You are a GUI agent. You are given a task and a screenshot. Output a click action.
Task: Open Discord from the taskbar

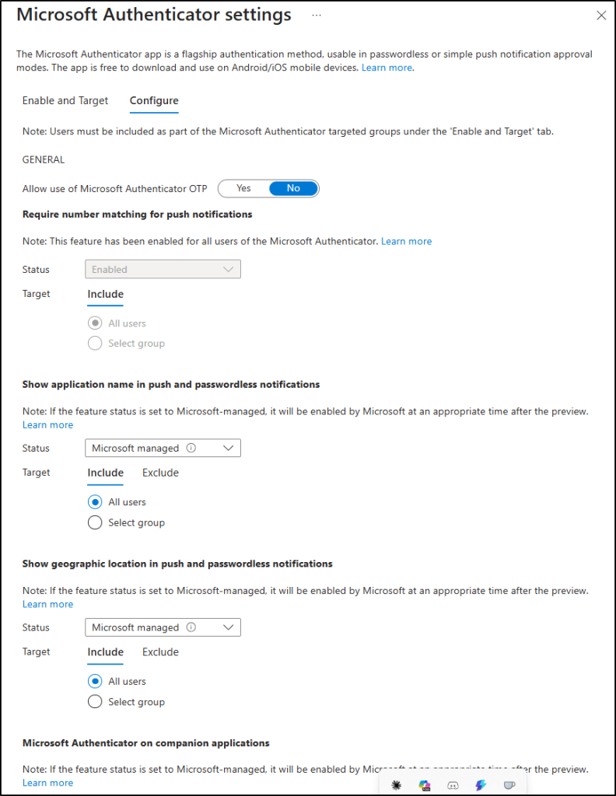pyautogui.click(x=453, y=785)
